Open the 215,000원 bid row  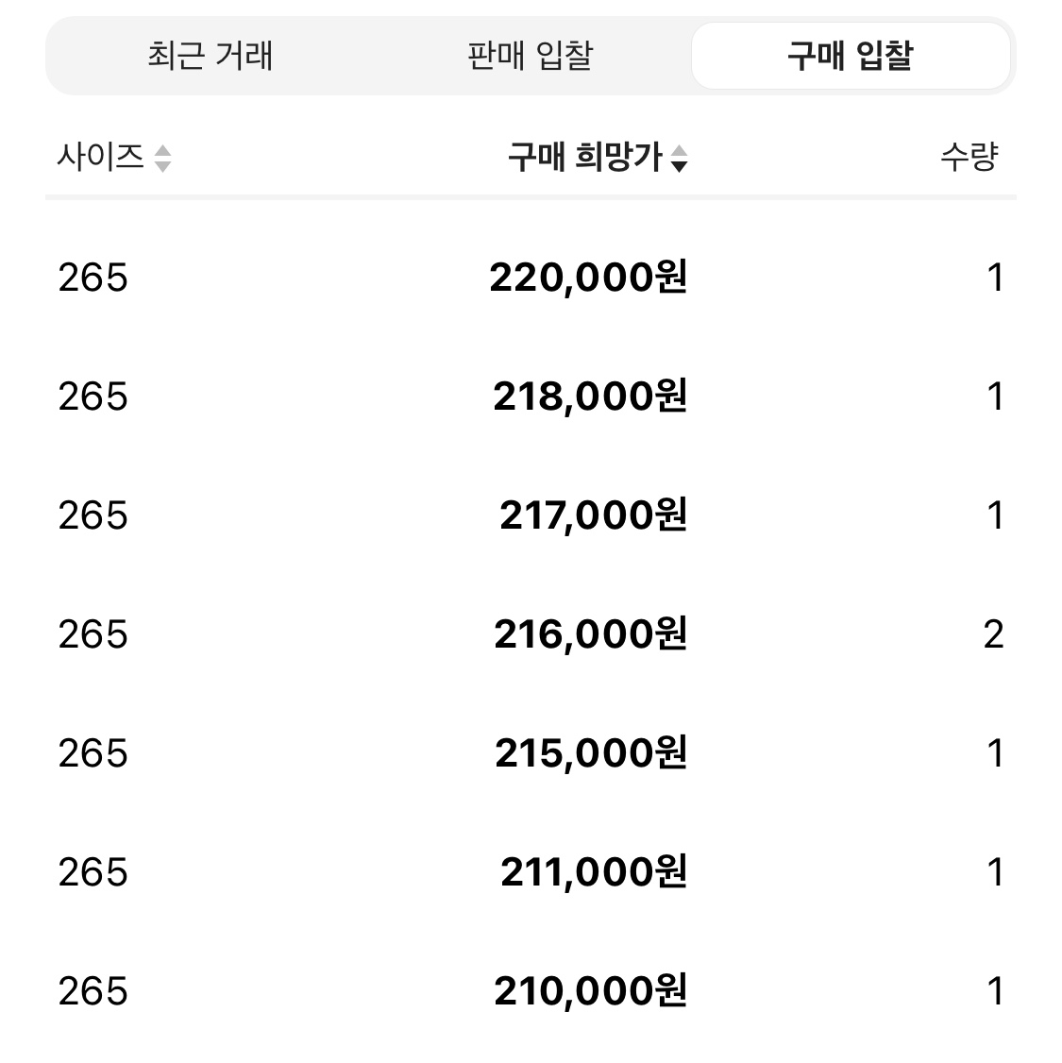(x=531, y=753)
